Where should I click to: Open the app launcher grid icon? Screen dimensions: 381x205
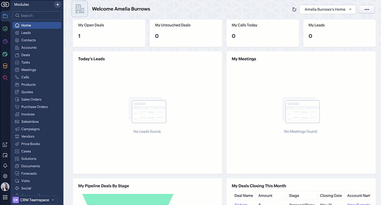[5, 197]
